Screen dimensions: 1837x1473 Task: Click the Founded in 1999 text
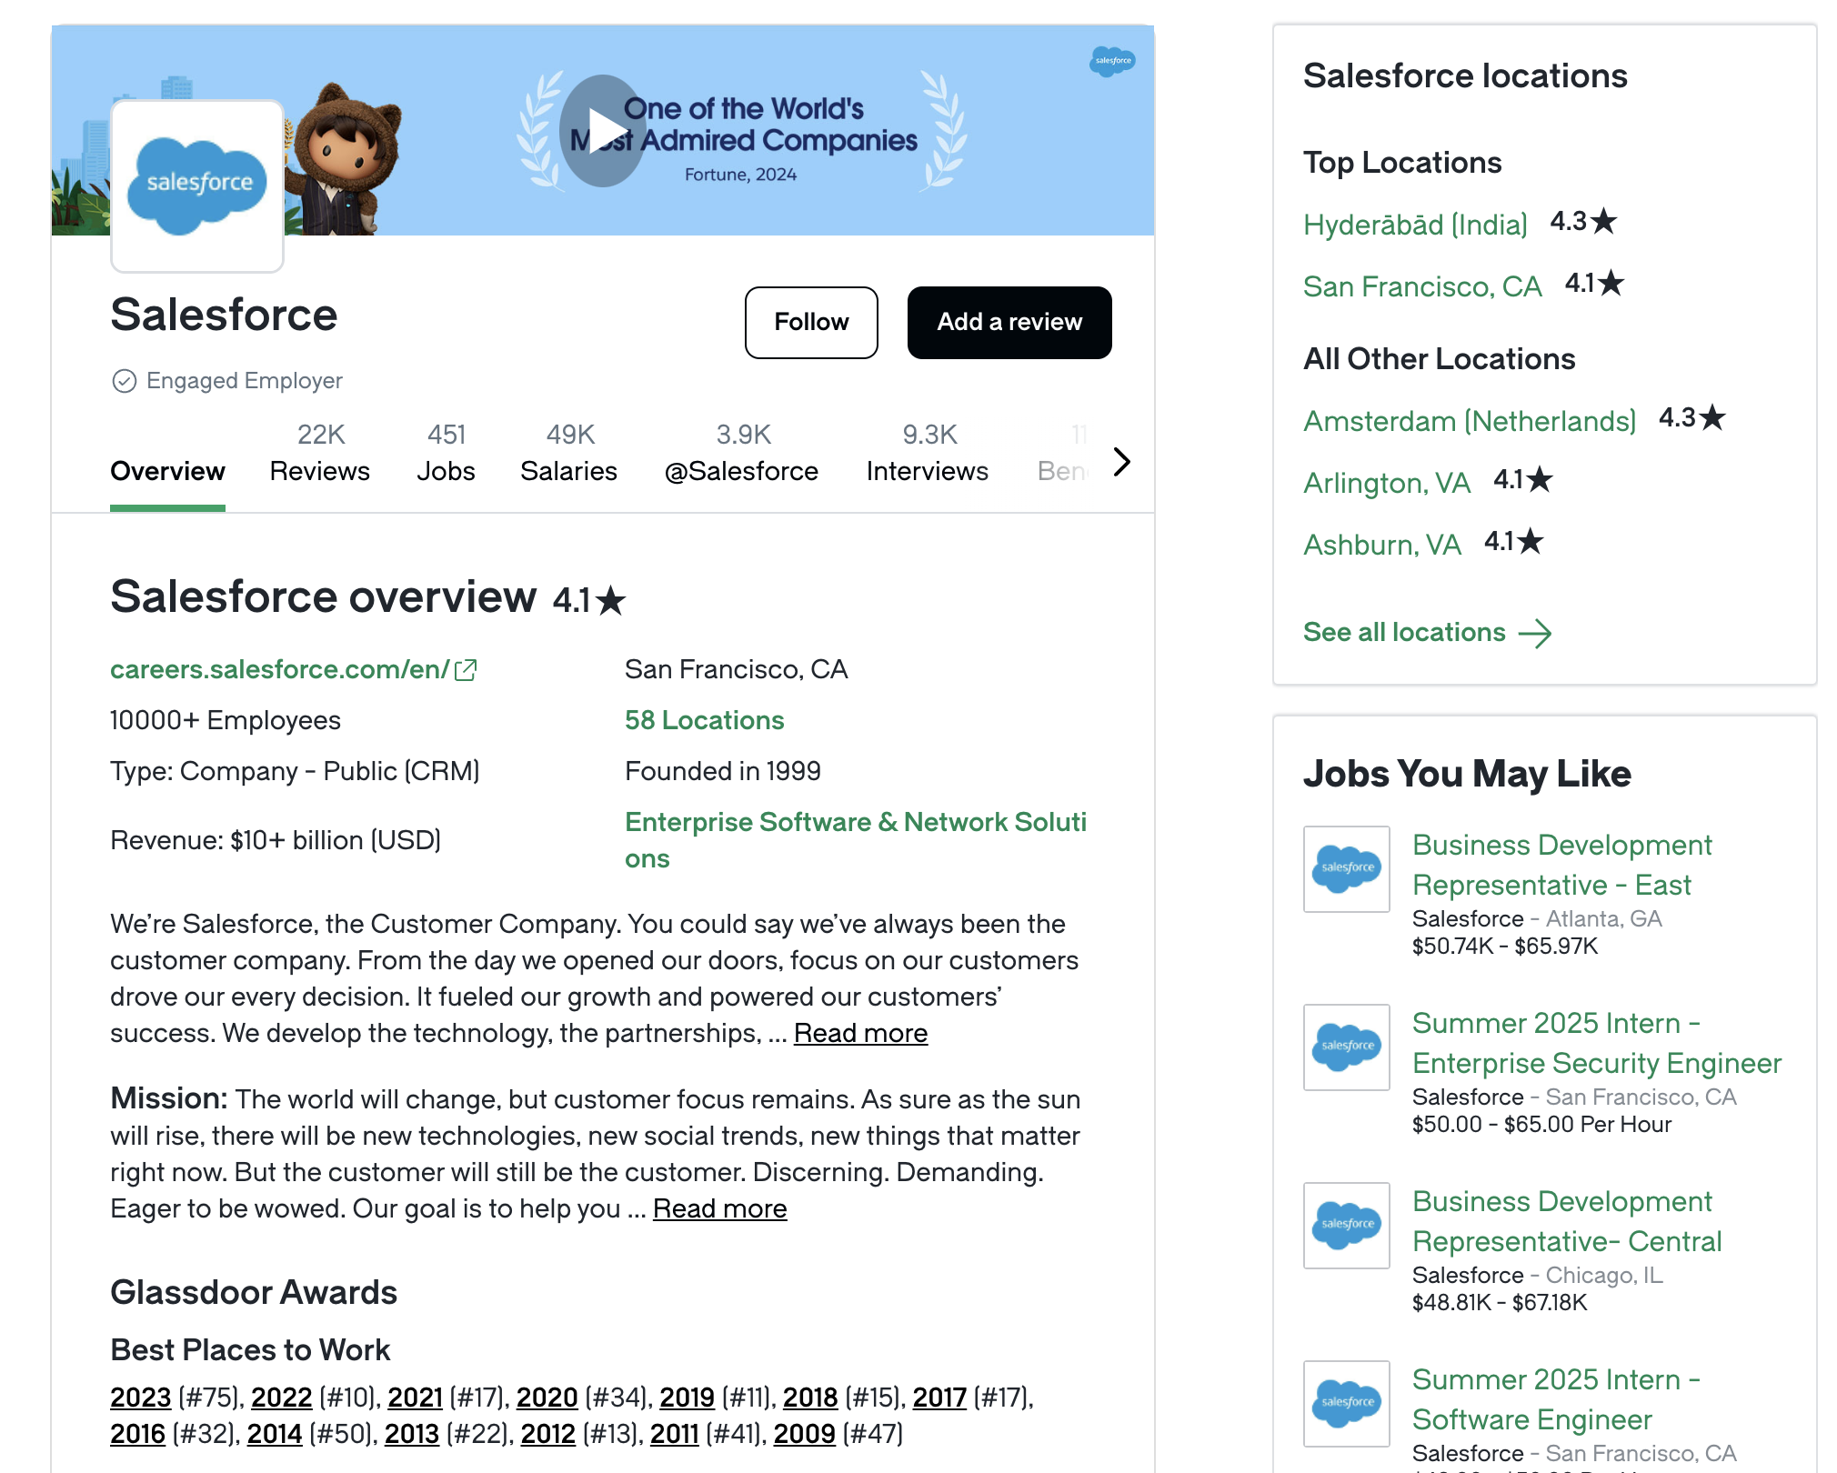(x=723, y=772)
